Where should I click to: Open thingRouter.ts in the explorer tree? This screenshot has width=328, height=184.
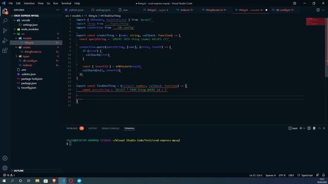pos(33,52)
